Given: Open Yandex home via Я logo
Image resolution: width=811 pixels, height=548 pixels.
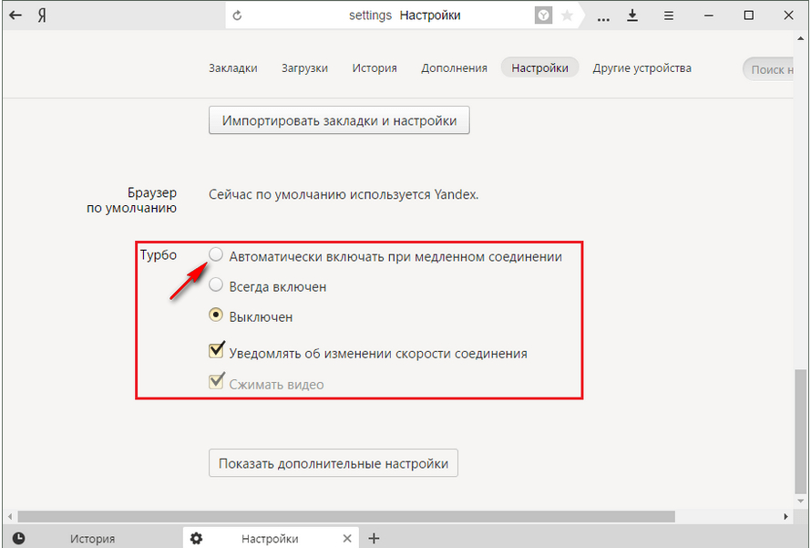Looking at the screenshot, I should point(41,16).
